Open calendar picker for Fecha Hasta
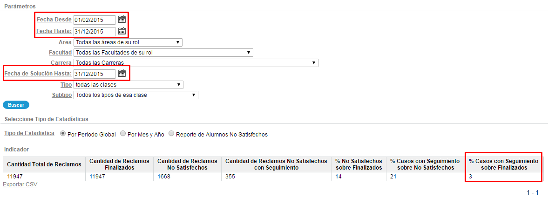548x198 pixels. pyautogui.click(x=122, y=31)
